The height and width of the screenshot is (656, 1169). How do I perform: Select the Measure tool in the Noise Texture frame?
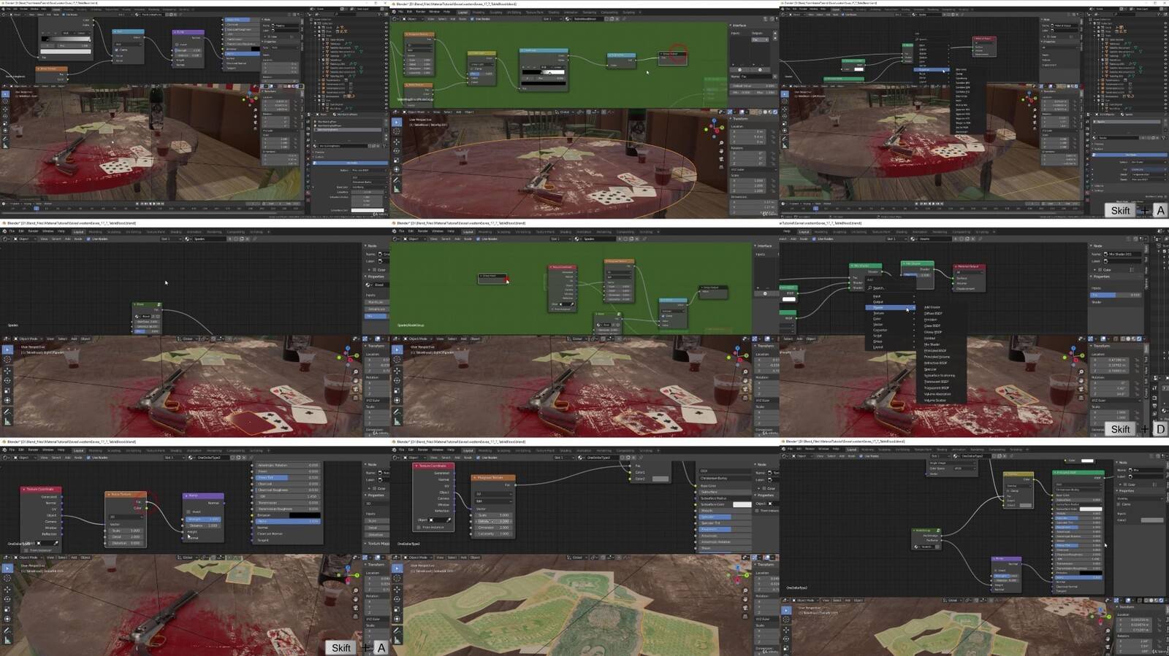coord(7,640)
